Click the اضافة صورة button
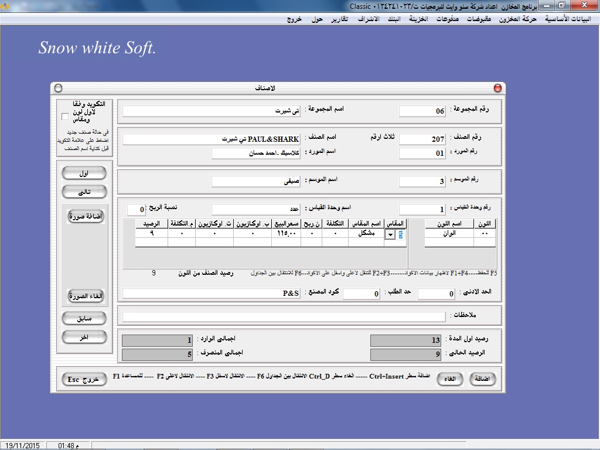This screenshot has height=450, width=600. pyautogui.click(x=86, y=217)
